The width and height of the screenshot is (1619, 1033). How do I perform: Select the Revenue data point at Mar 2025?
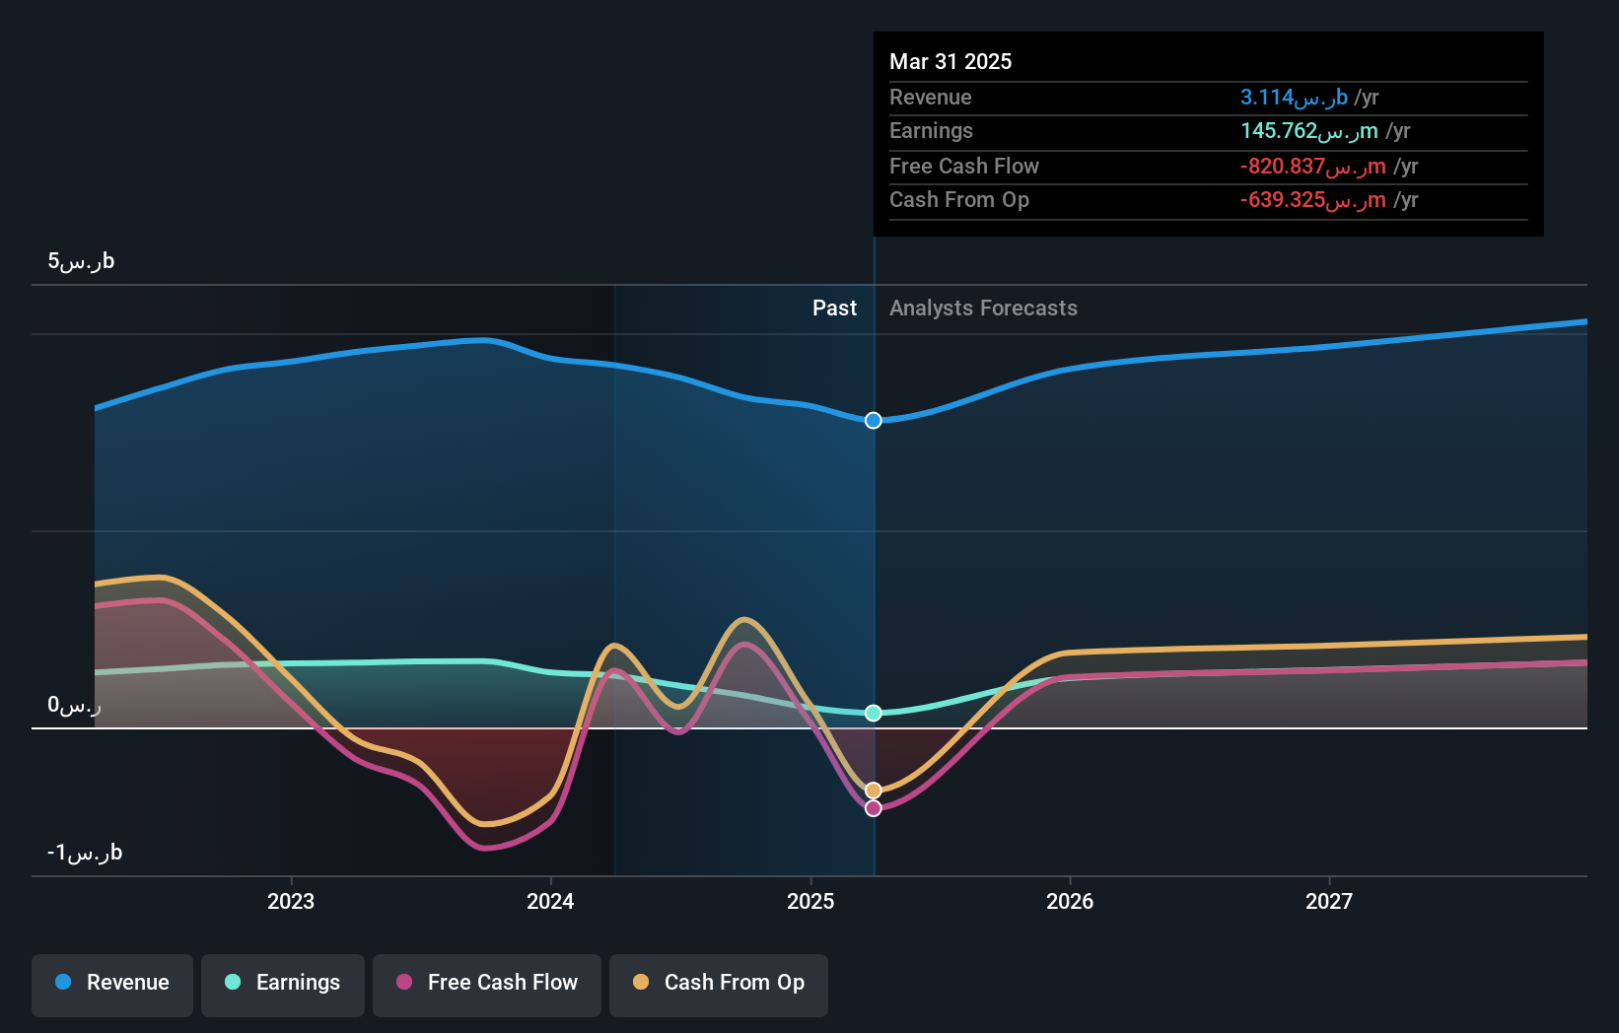click(874, 421)
